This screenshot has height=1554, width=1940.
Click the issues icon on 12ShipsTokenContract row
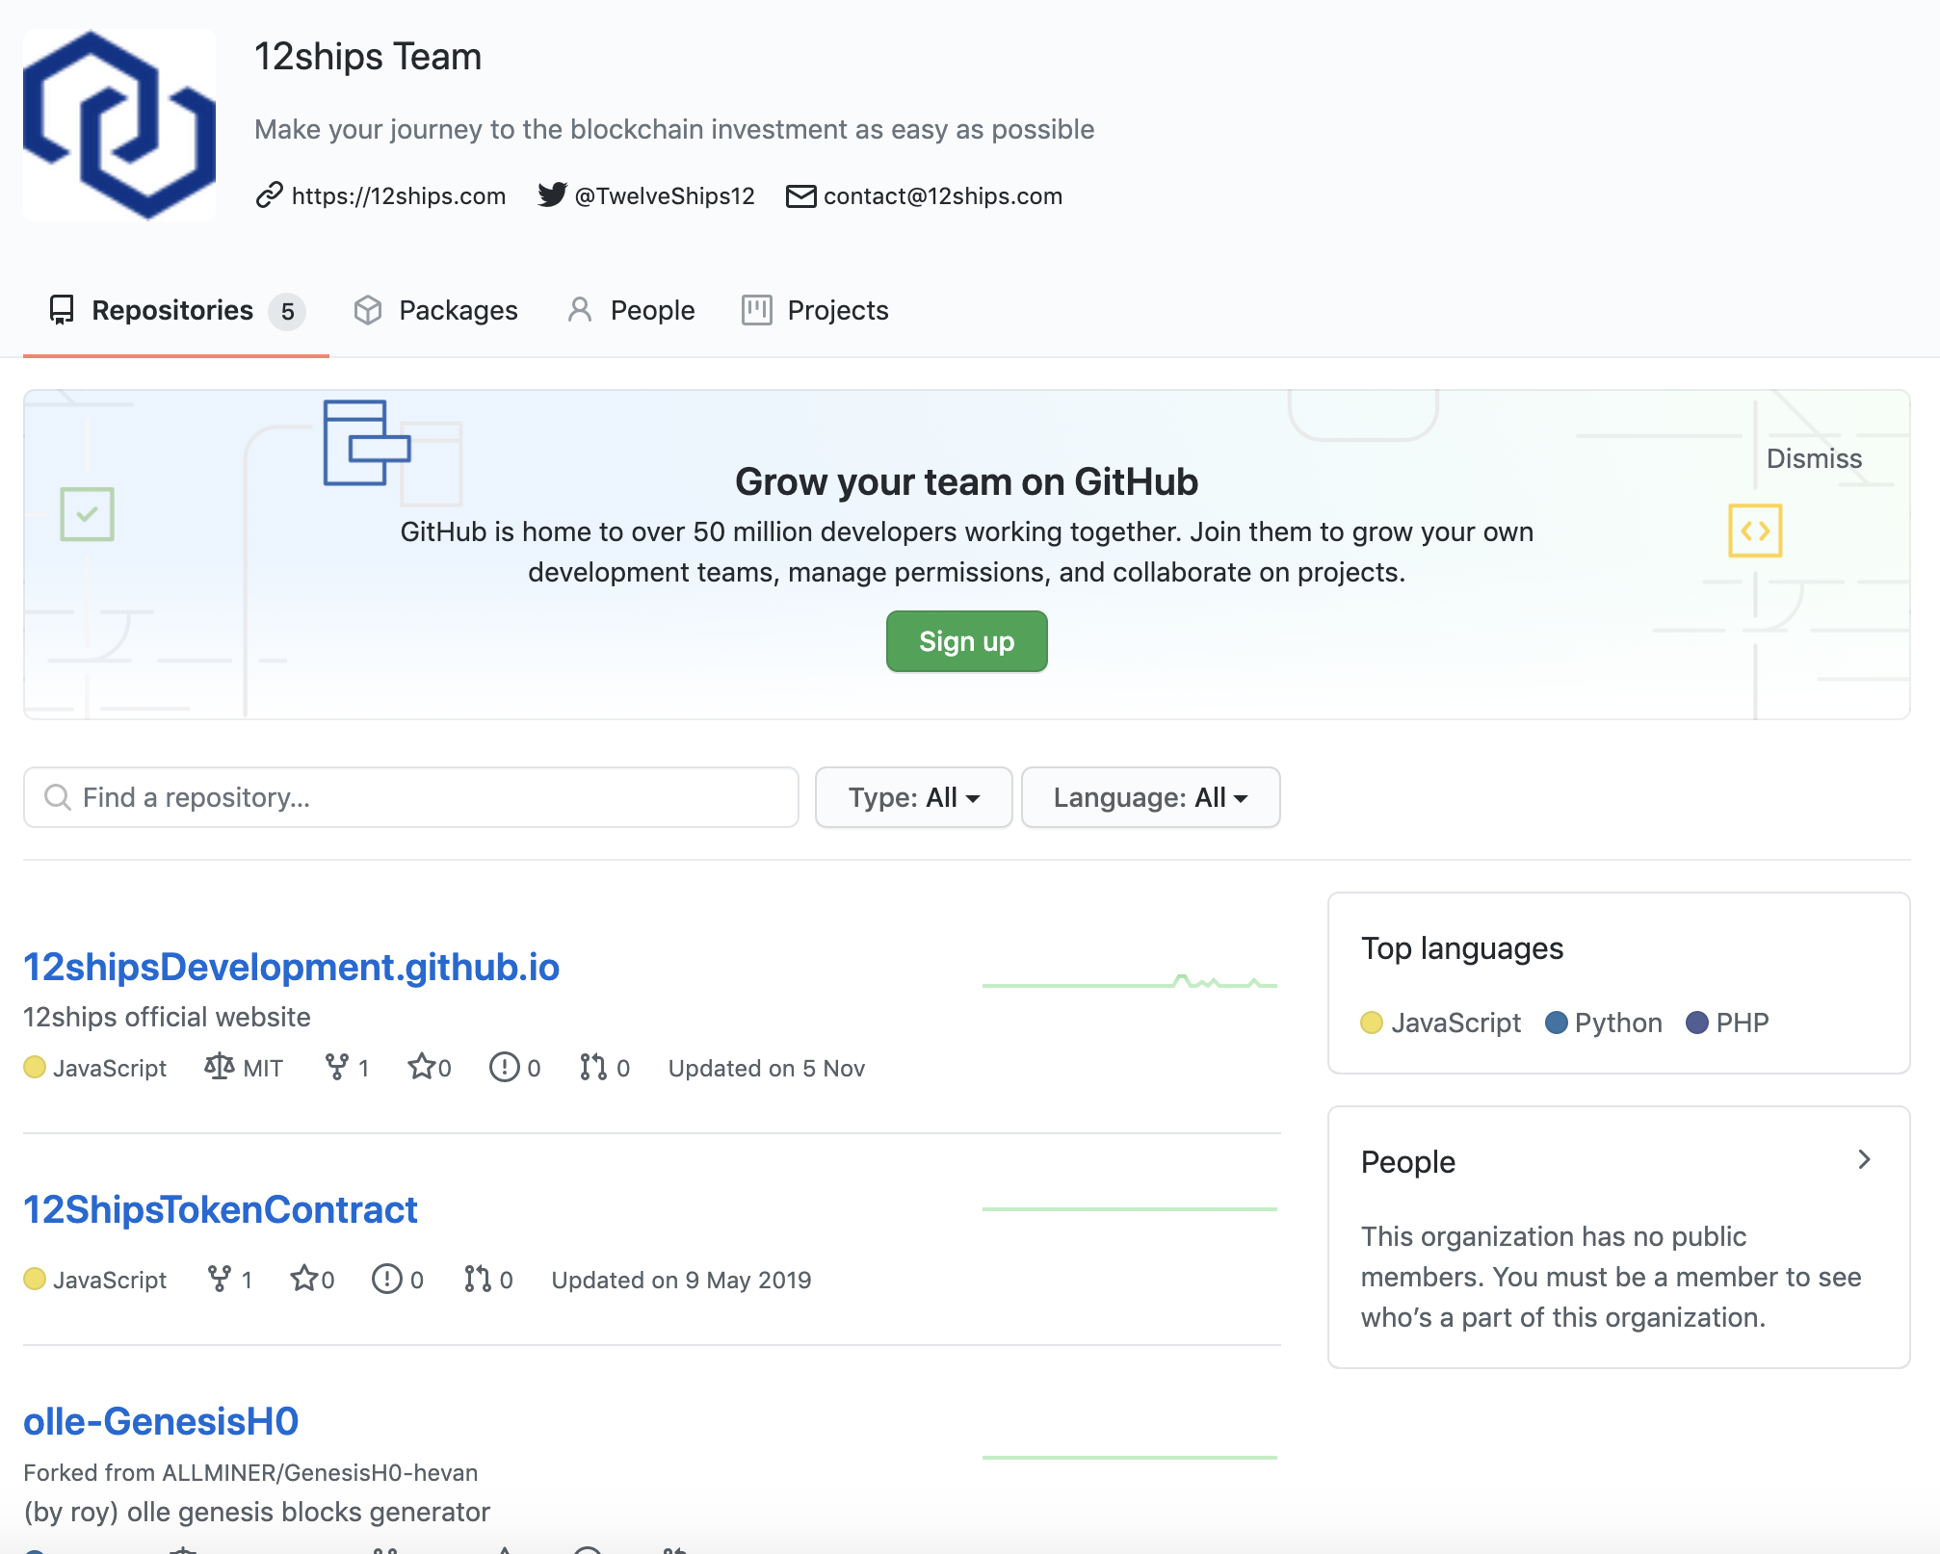click(x=387, y=1279)
